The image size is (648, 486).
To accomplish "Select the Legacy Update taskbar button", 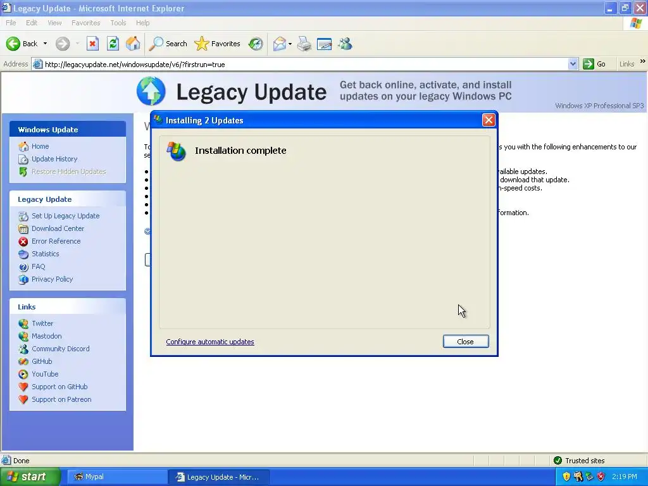I will [218, 477].
